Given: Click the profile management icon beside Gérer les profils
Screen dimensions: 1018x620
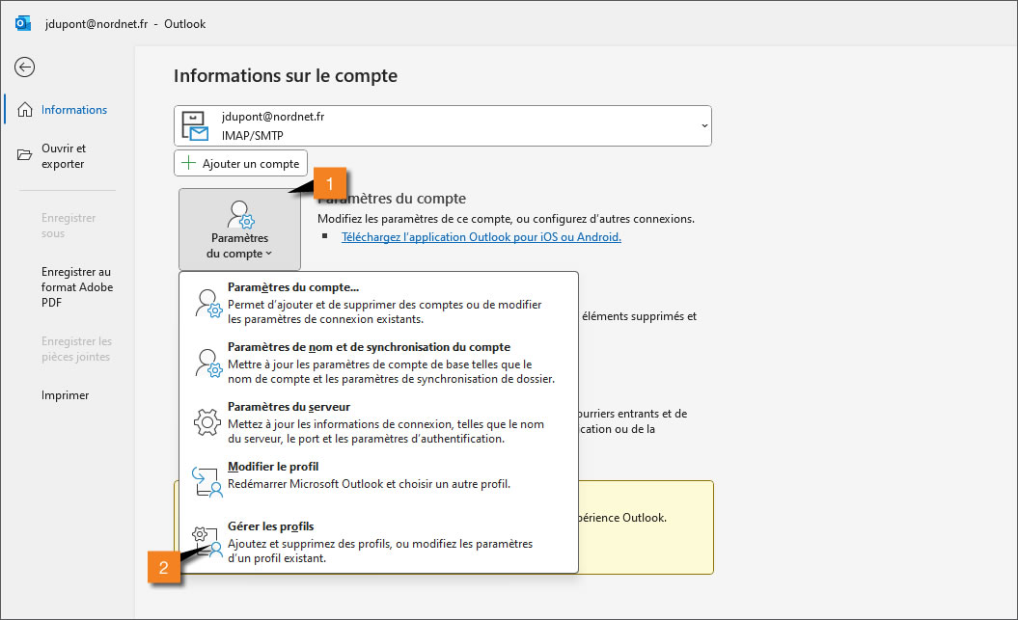Looking at the screenshot, I should [207, 542].
